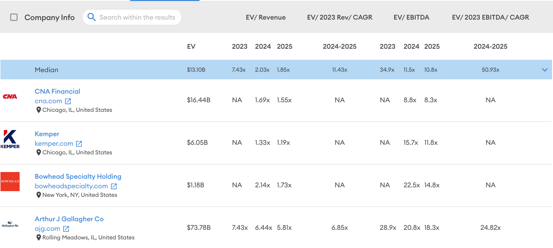Click external link icon beside bowheadspecialty.com
The height and width of the screenshot is (248, 553).
point(114,186)
